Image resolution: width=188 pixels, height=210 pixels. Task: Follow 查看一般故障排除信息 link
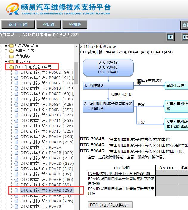147,157
